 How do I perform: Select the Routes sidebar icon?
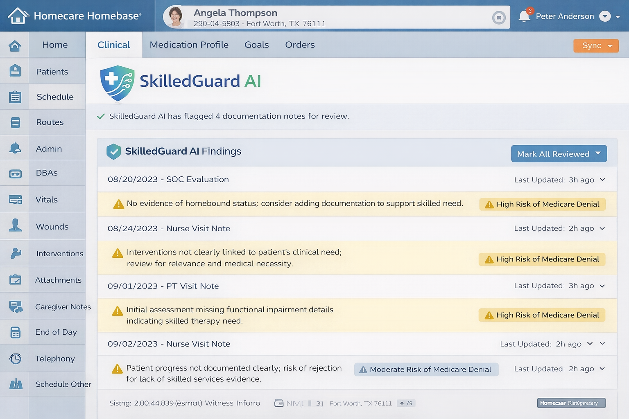tap(15, 122)
